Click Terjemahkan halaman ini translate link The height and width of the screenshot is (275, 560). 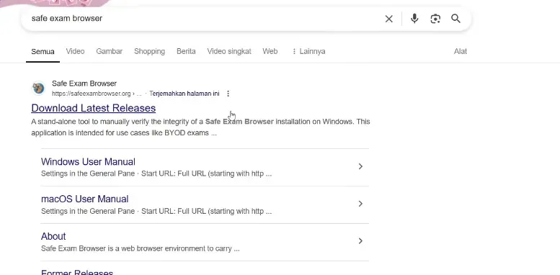pos(185,94)
